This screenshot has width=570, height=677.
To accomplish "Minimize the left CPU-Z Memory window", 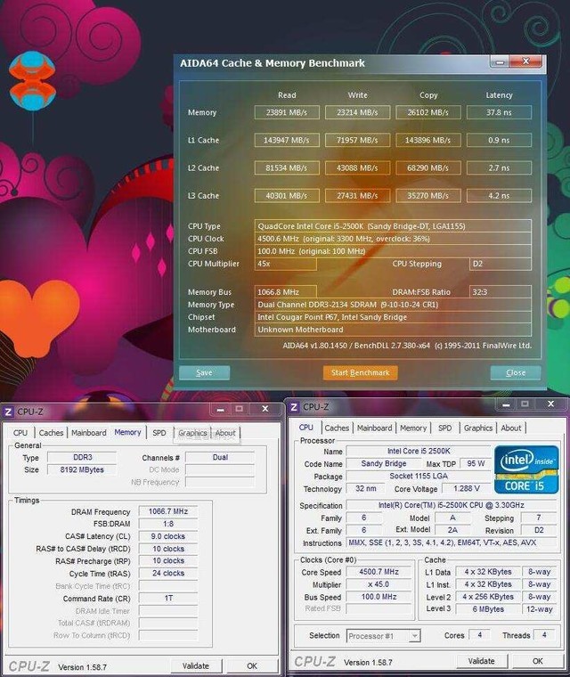I will [x=220, y=409].
